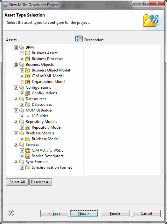Click the Rulebase Models folder icon
The width and height of the screenshot is (167, 224).
(22, 133)
